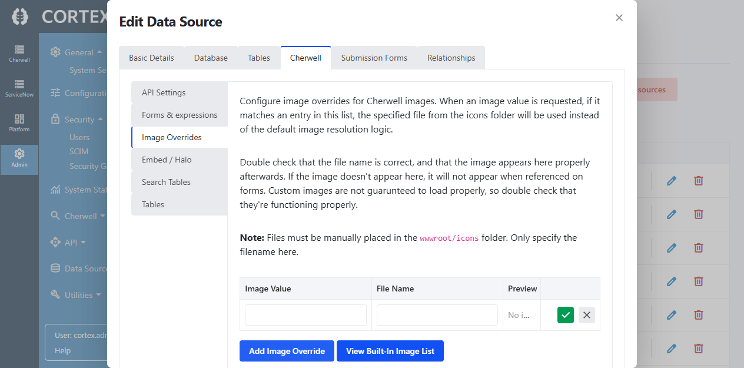
Task: Cancel the new override row with the grey X
Action: pos(587,315)
